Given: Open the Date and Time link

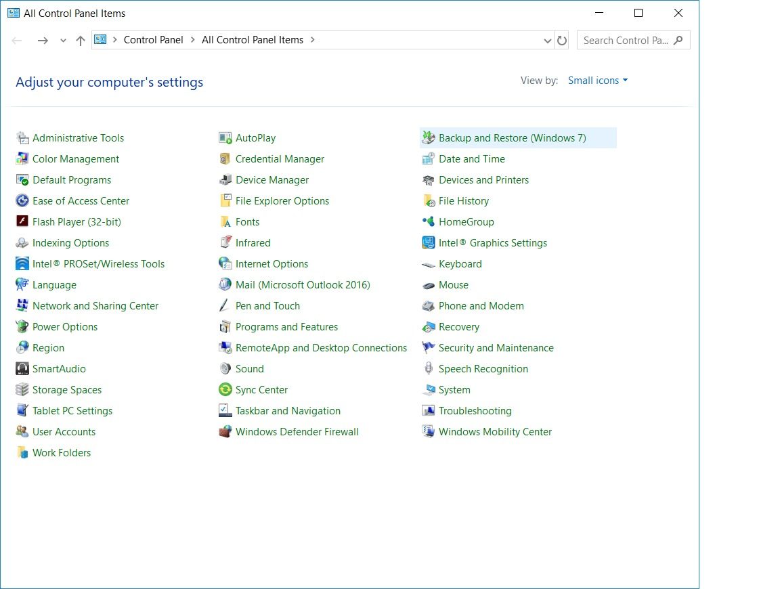Looking at the screenshot, I should pos(471,158).
